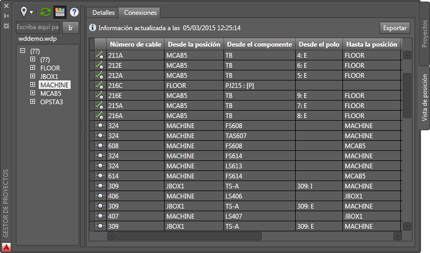Click the location pin filter icon
The width and height of the screenshot is (430, 253).
[23, 11]
